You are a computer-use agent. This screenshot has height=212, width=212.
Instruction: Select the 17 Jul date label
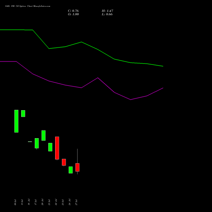(x=36, y=202)
